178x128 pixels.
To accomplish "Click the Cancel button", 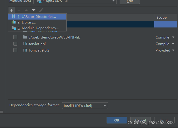I will pos(141,120).
